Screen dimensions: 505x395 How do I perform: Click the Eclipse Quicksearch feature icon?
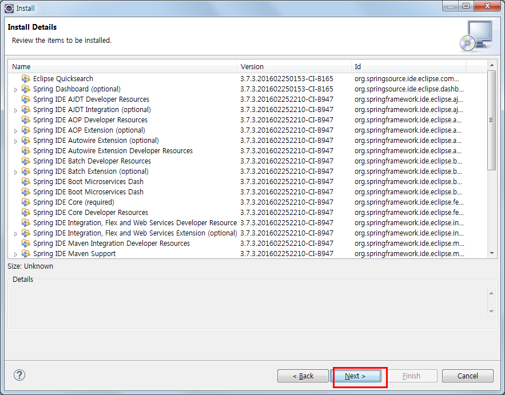[x=26, y=78]
